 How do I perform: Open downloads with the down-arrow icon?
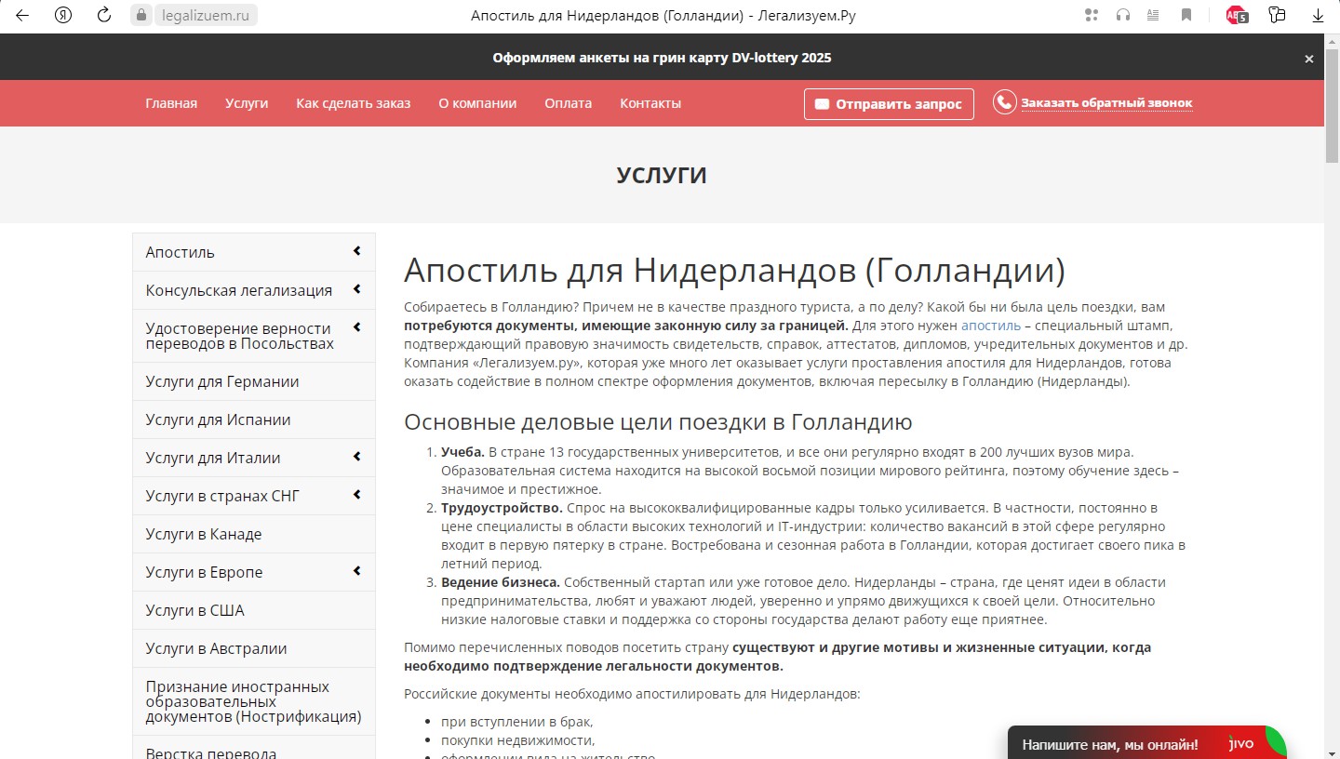pos(1318,15)
